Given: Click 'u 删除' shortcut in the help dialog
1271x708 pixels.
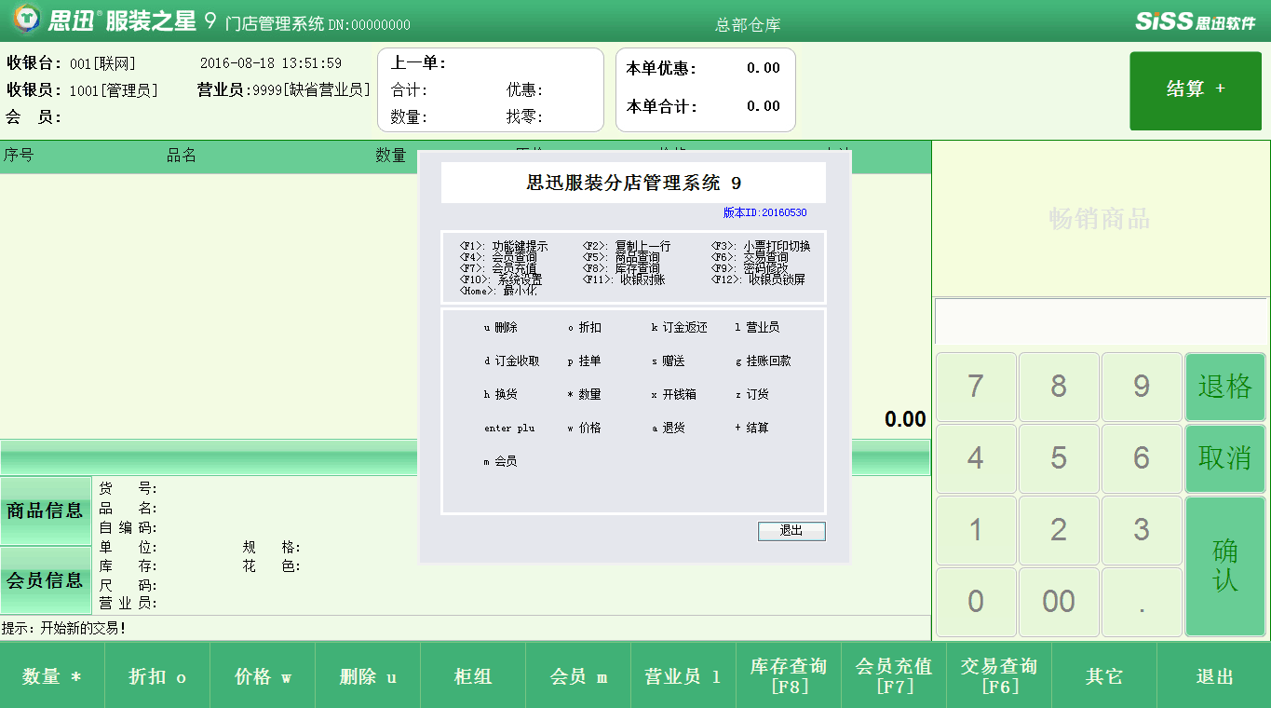Looking at the screenshot, I should tap(501, 328).
